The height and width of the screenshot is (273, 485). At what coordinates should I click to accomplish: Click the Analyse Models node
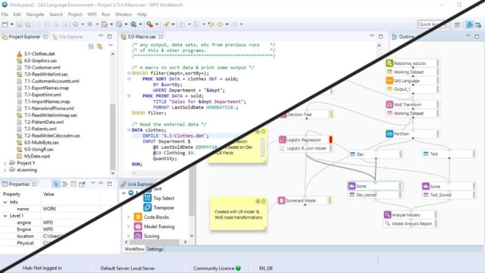pyautogui.click(x=410, y=215)
